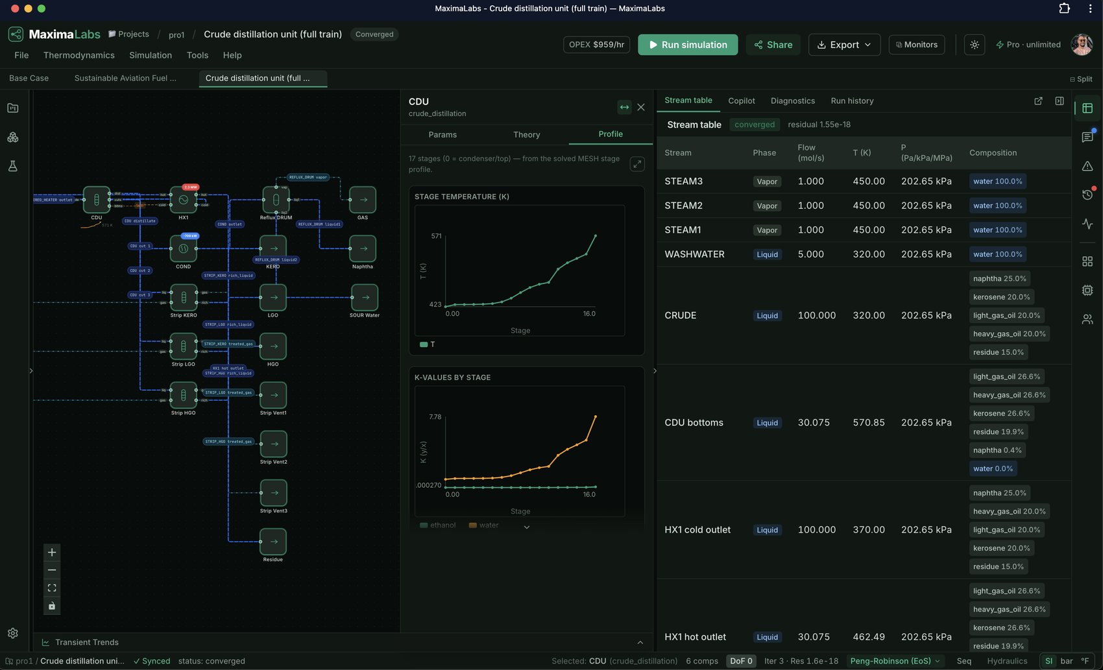Switch pressure unit to bar
This screenshot has width=1103, height=670.
pyautogui.click(x=1067, y=661)
